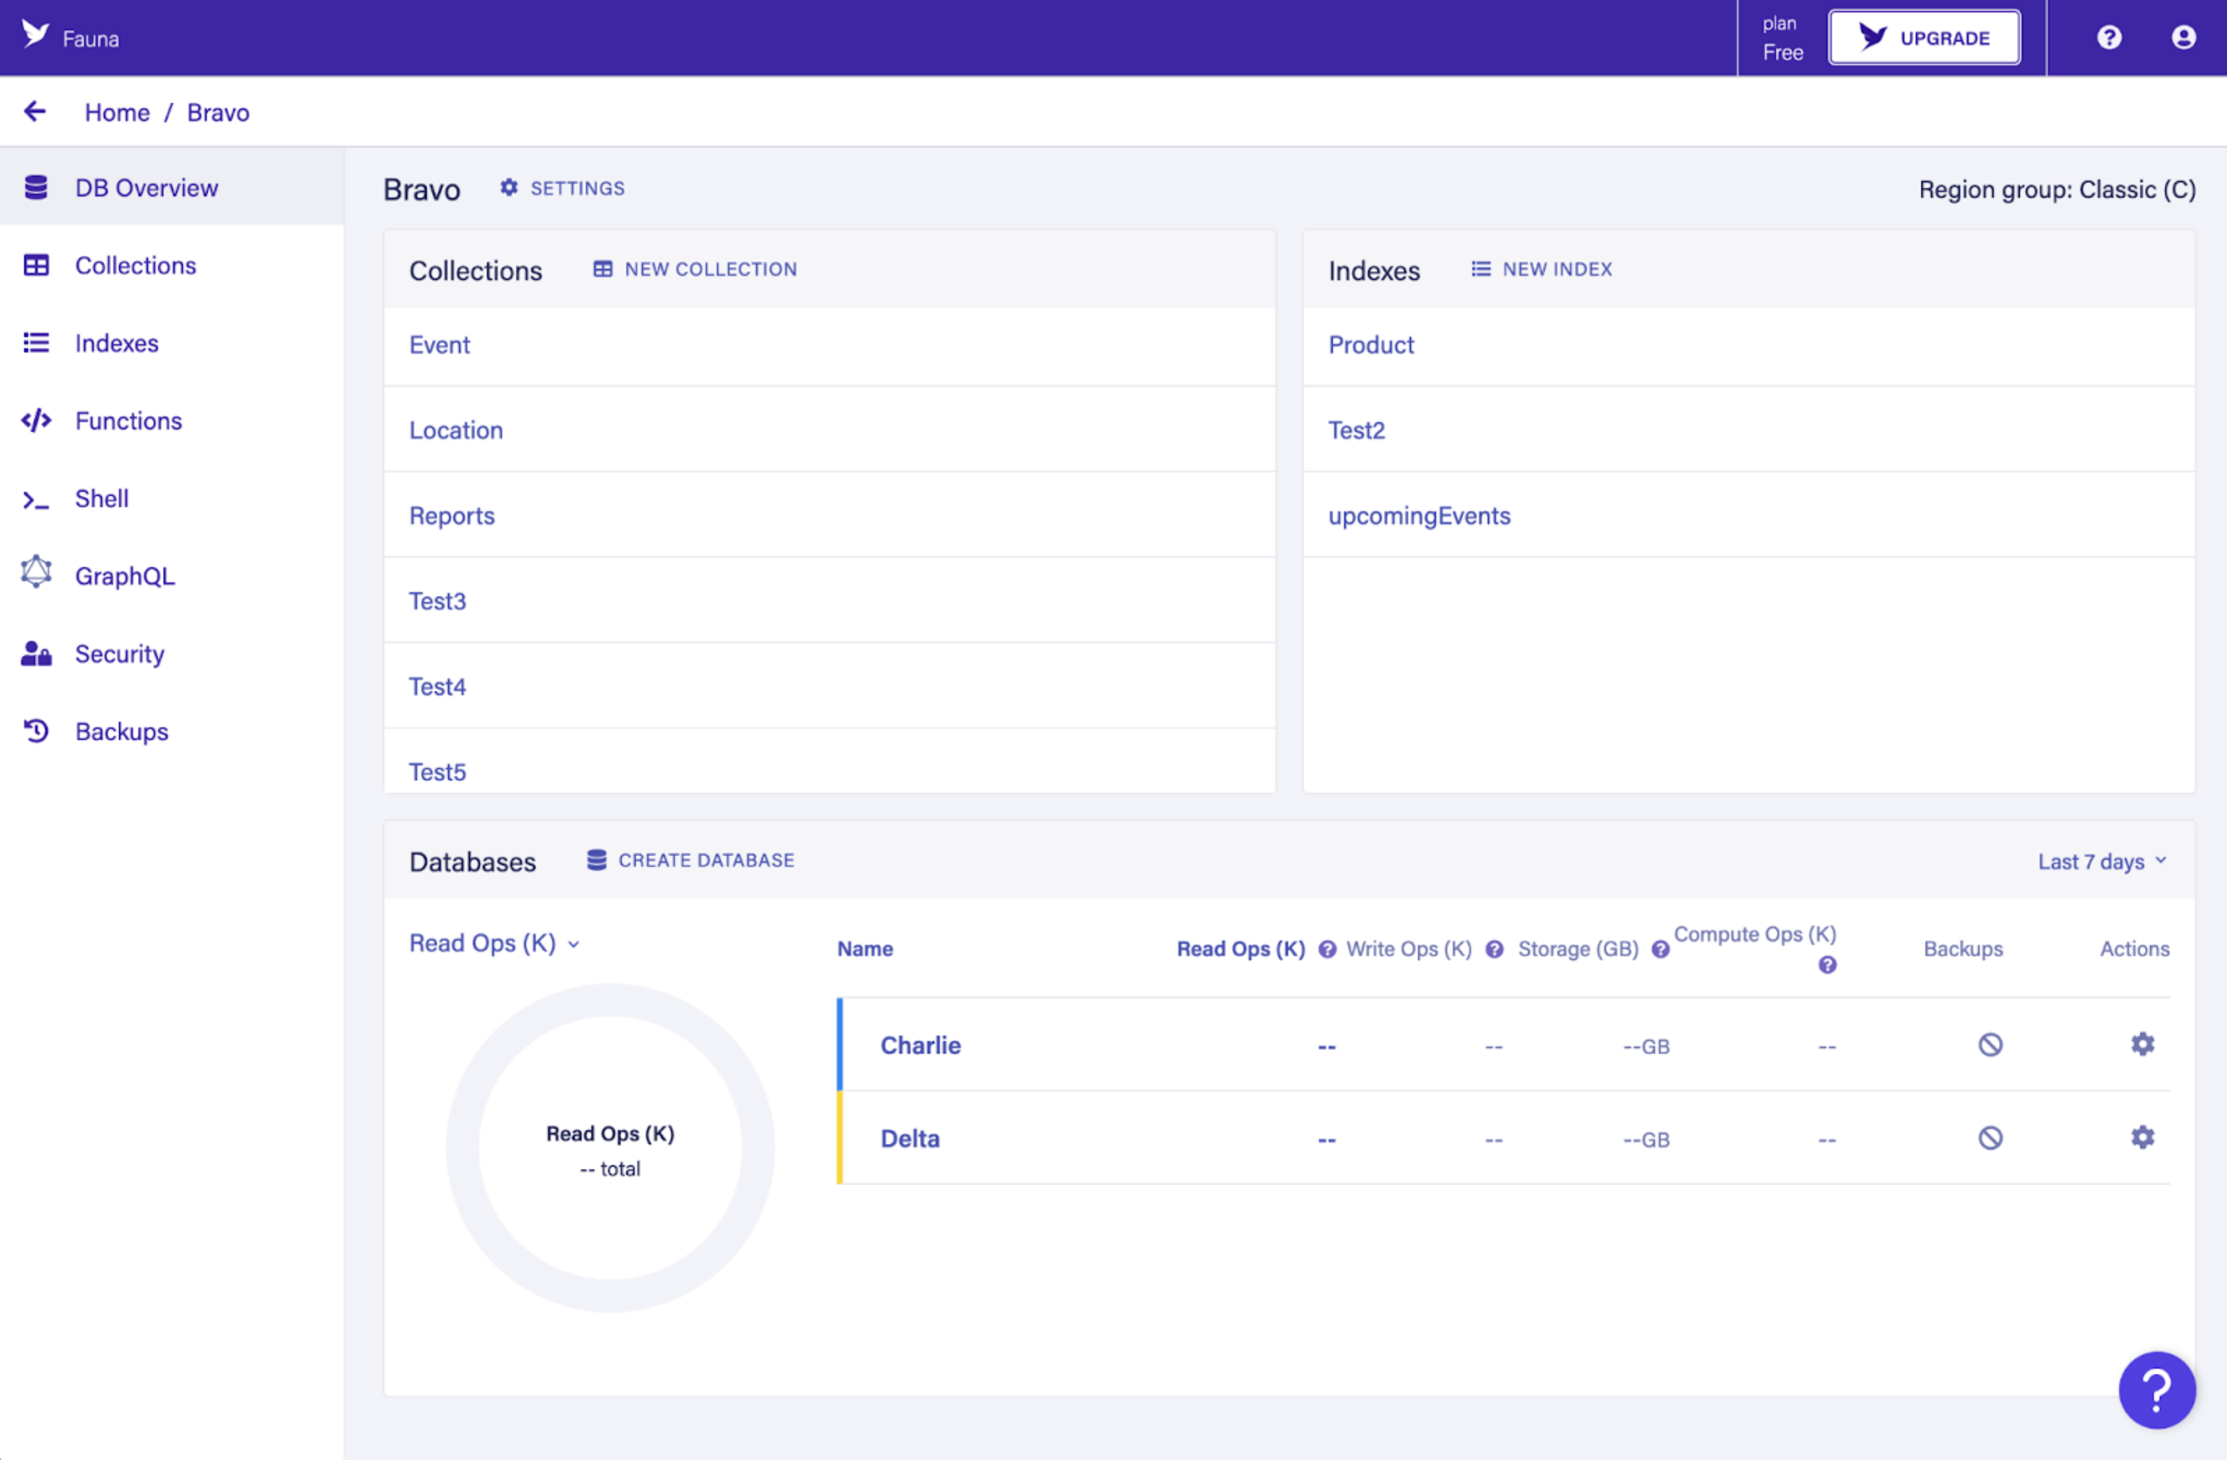Go to GraphQL sidebar section
This screenshot has height=1460, width=2227.
pos(124,576)
